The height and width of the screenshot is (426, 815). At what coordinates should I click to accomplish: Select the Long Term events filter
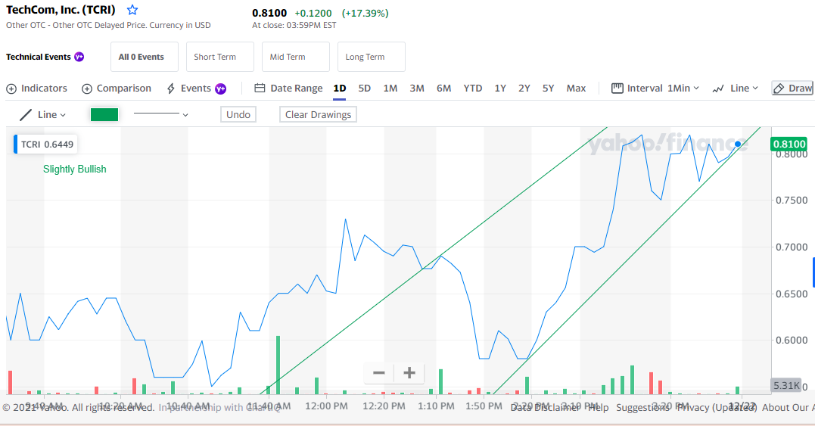click(x=371, y=57)
